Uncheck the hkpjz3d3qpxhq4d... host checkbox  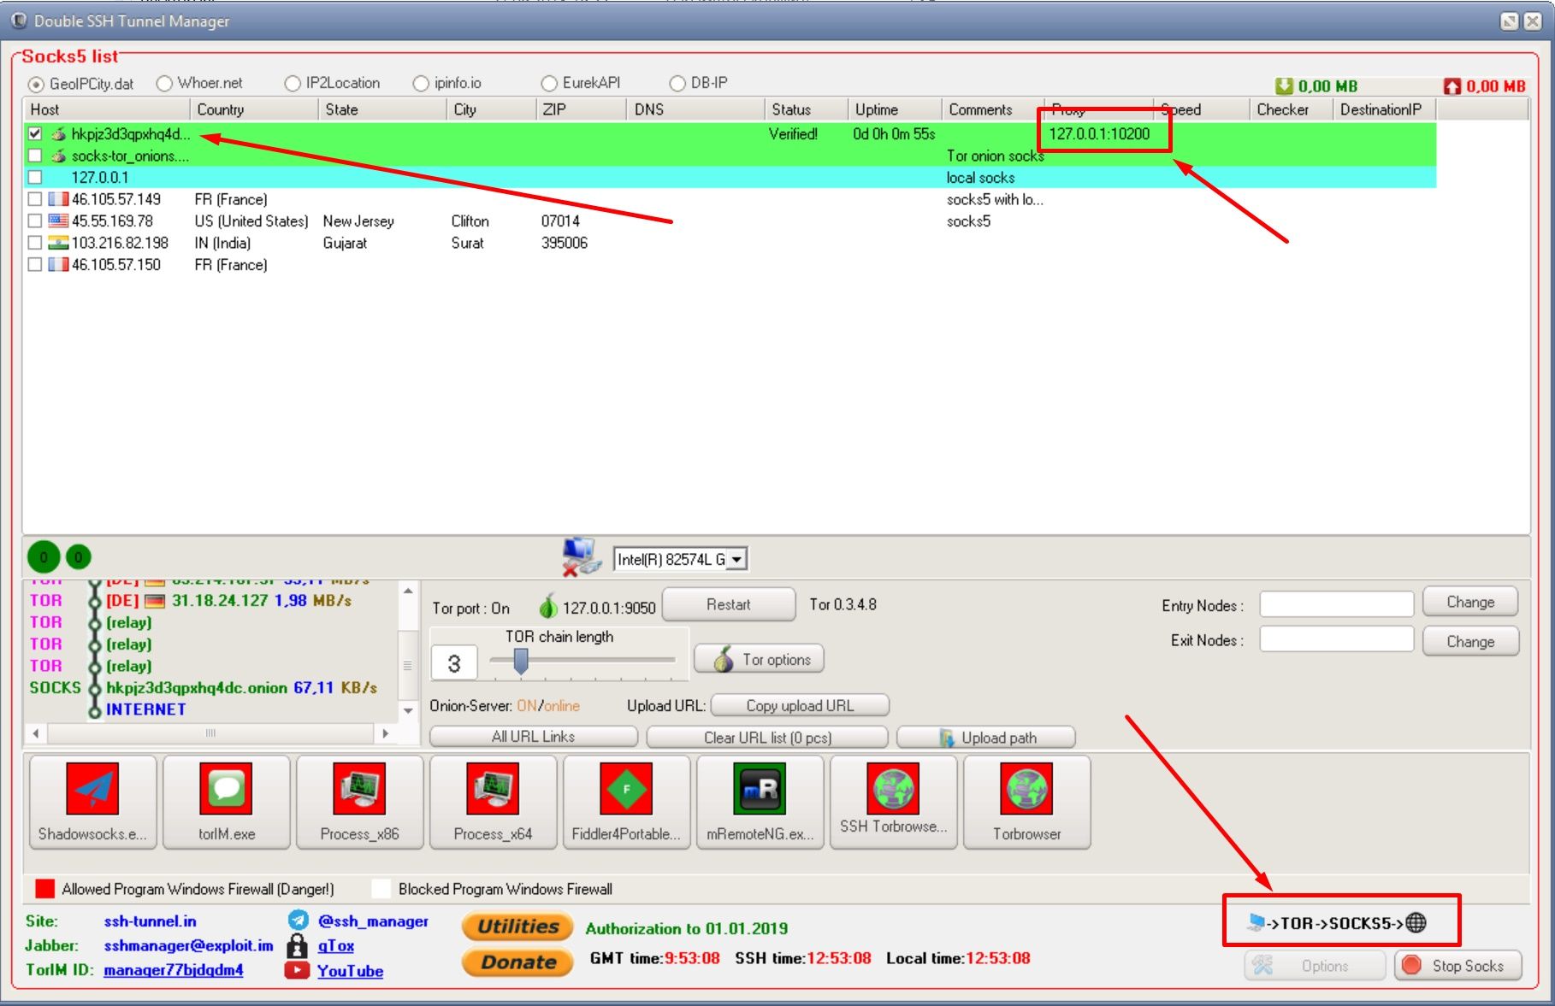(x=35, y=133)
